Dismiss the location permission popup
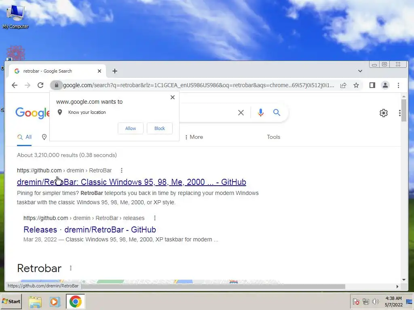Image resolution: width=414 pixels, height=310 pixels. [173, 97]
